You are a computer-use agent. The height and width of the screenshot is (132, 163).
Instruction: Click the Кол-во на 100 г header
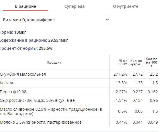click(x=152, y=62)
